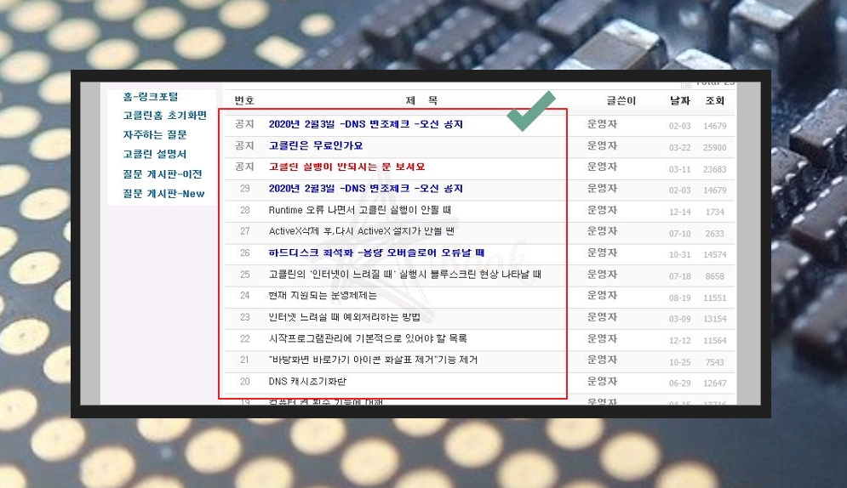Open the Runtime 오류 나면서 고클린 실행이 안될 때 post

pyautogui.click(x=359, y=210)
